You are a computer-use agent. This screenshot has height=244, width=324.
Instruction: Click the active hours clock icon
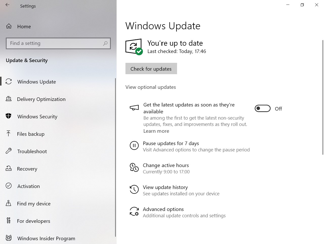[134, 168]
